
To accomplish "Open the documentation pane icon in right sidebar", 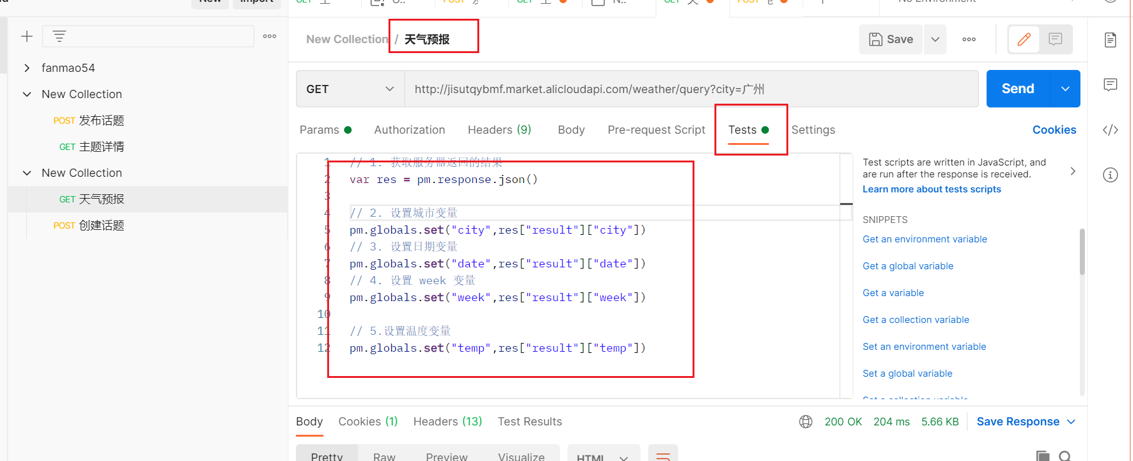I will 1110,40.
